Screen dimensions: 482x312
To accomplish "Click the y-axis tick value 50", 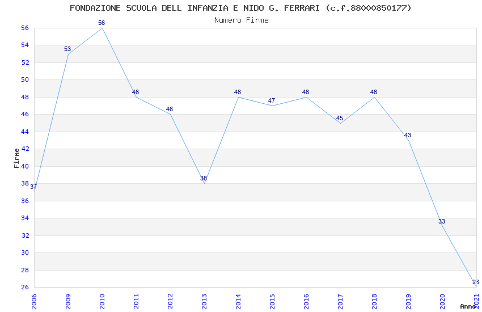I will (x=25, y=79).
